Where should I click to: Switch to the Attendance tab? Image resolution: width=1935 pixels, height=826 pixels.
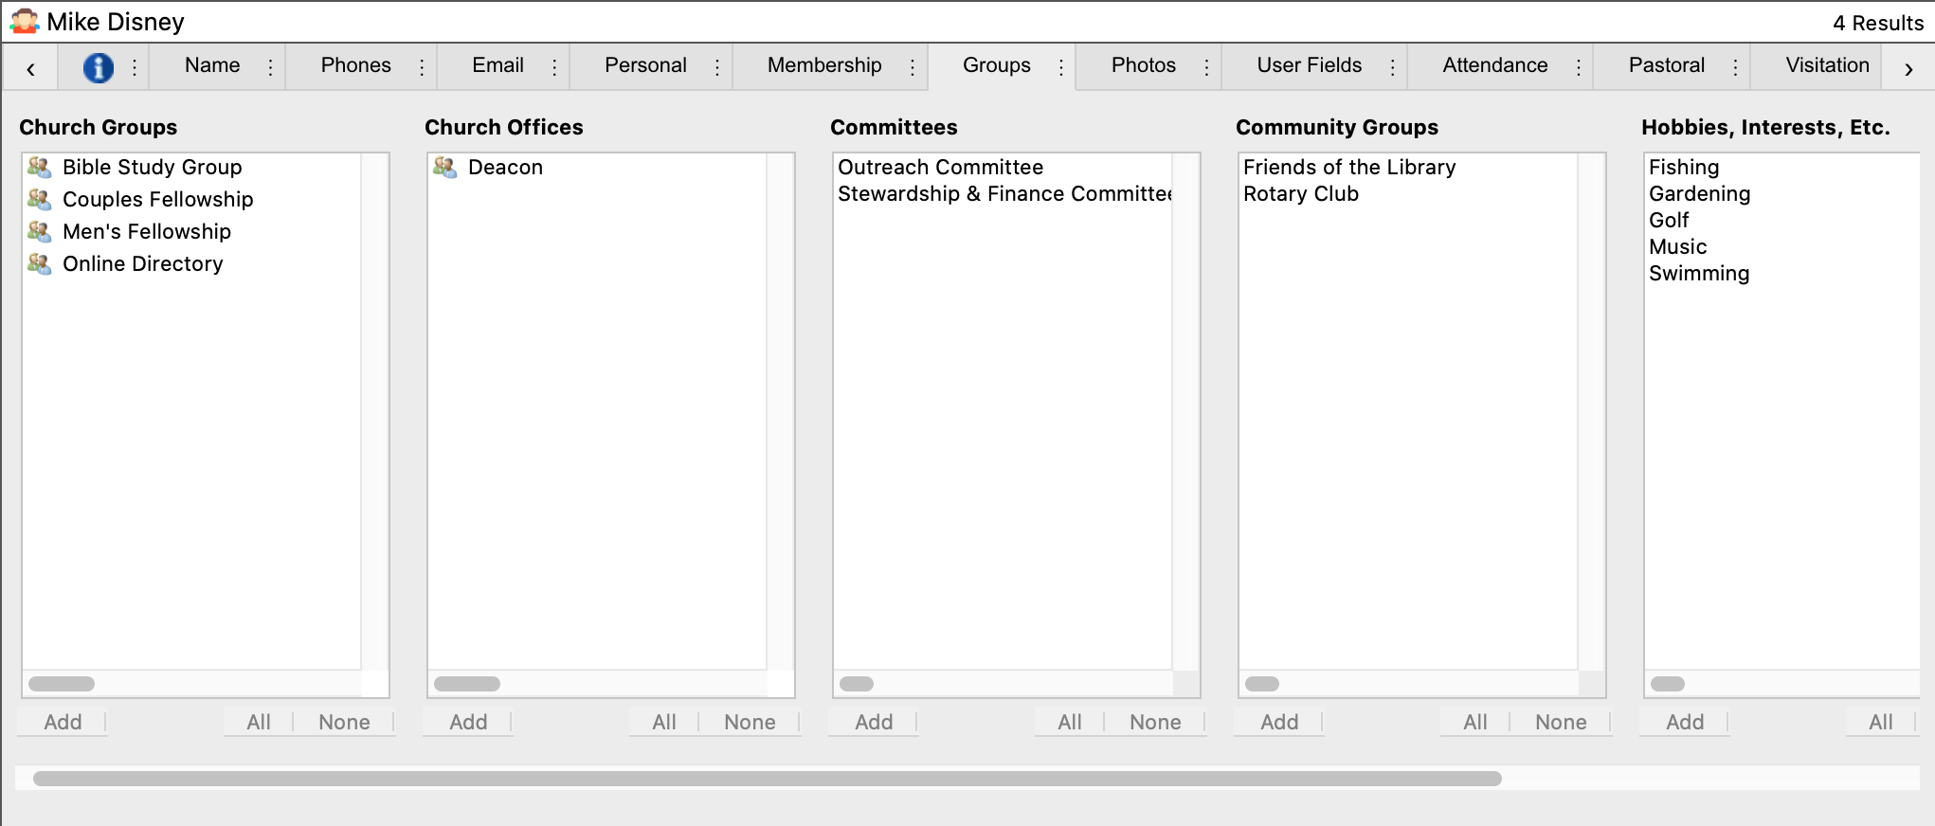coord(1494,65)
